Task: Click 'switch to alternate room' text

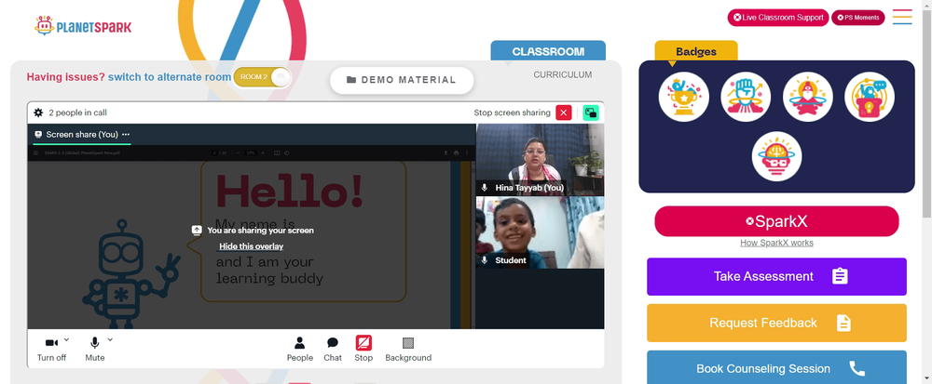Action: (170, 77)
